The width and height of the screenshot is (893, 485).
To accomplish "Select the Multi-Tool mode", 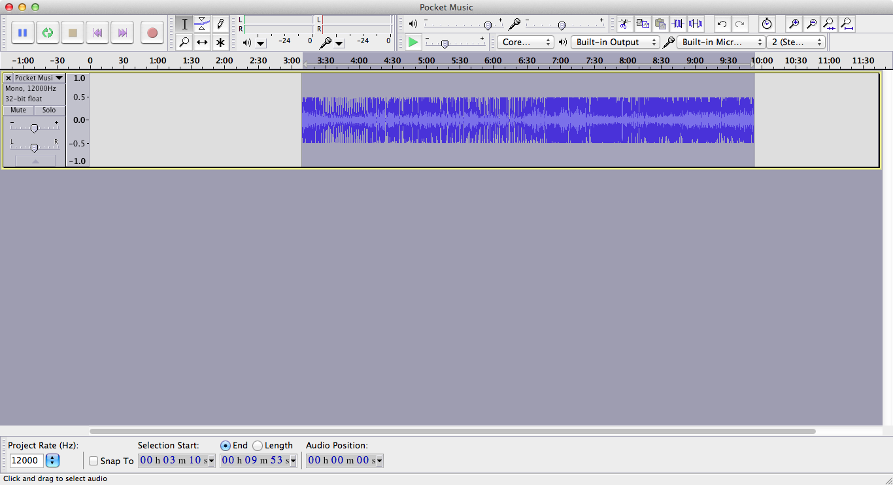I will pyautogui.click(x=220, y=42).
